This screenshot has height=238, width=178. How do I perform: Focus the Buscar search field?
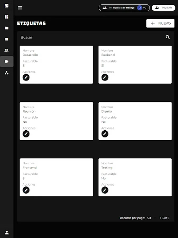(x=92, y=37)
